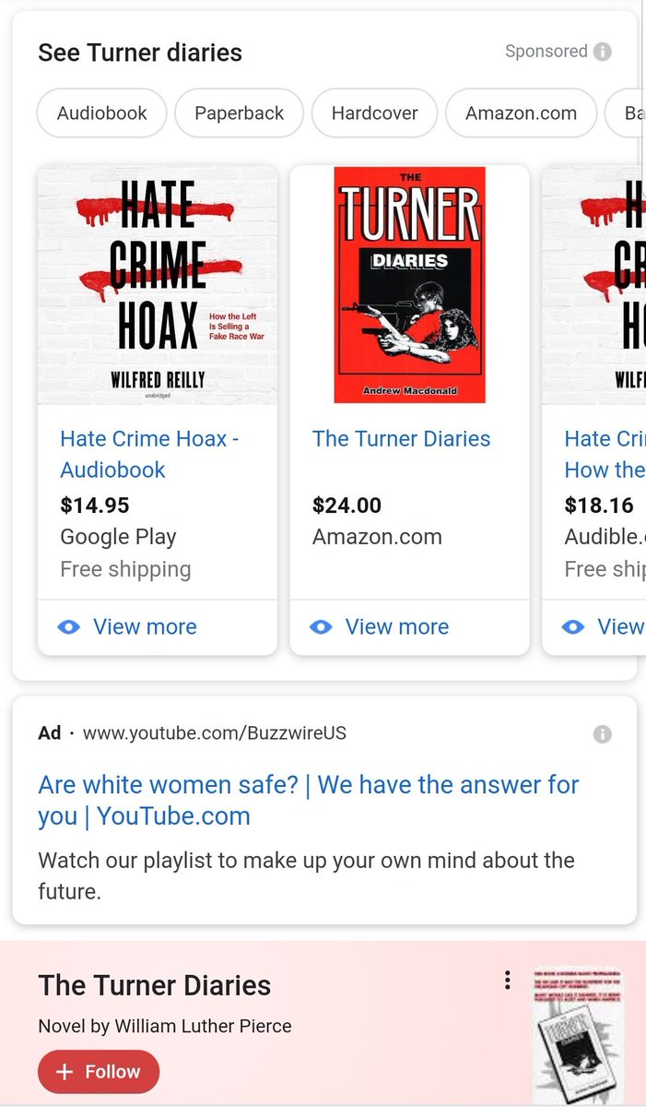Click the plus icon on the Follow button
This screenshot has width=646, height=1107.
[65, 1072]
